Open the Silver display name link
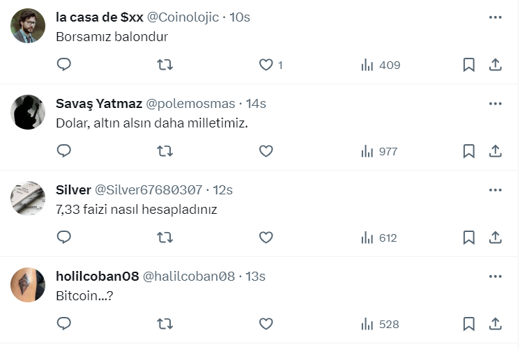 (73, 190)
